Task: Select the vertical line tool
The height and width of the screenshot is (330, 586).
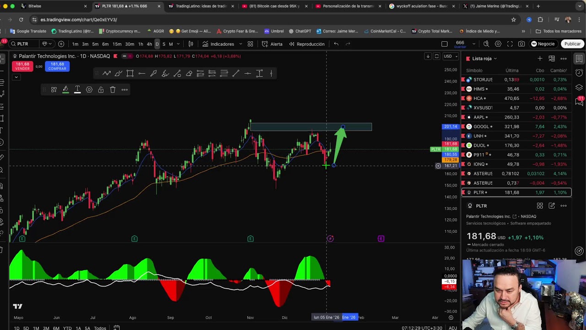Action: tap(271, 73)
